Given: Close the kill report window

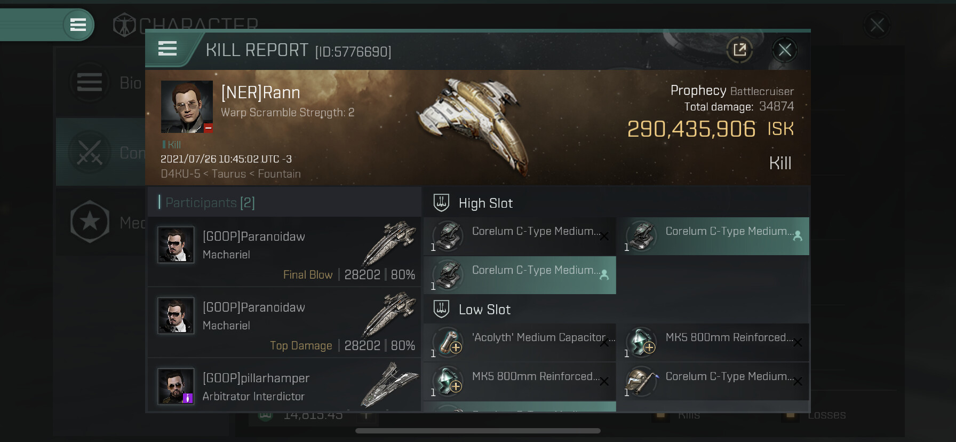Looking at the screenshot, I should click(x=784, y=50).
